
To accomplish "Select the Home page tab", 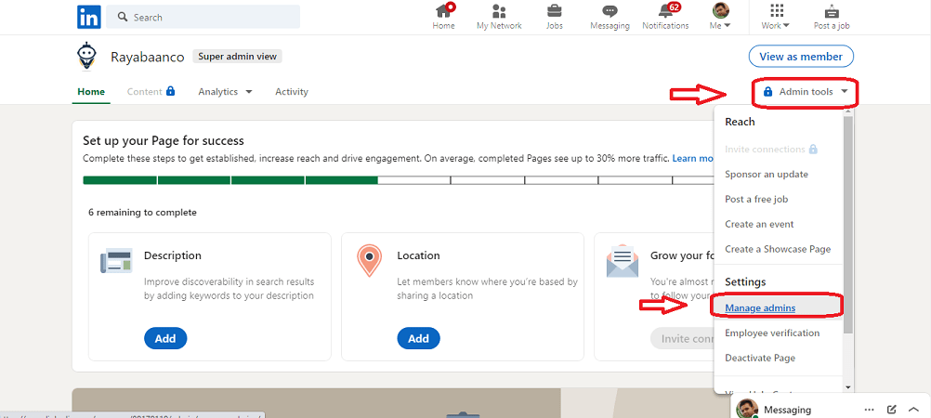I will [x=91, y=91].
